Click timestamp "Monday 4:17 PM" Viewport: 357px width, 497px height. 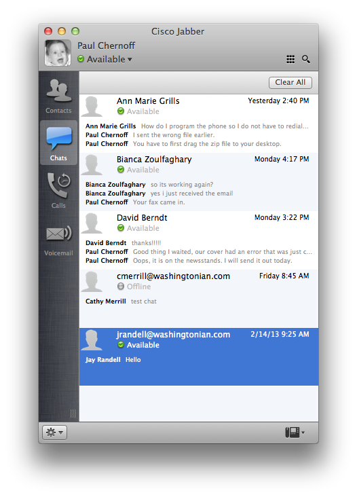click(282, 159)
